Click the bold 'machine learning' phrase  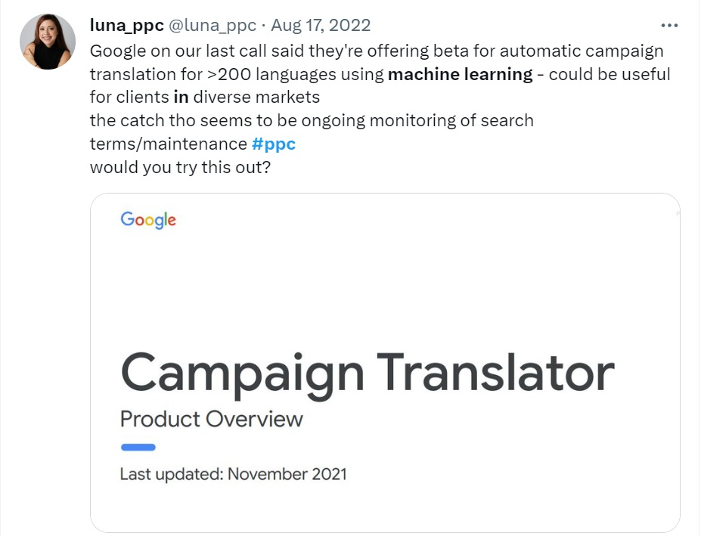[x=461, y=74]
